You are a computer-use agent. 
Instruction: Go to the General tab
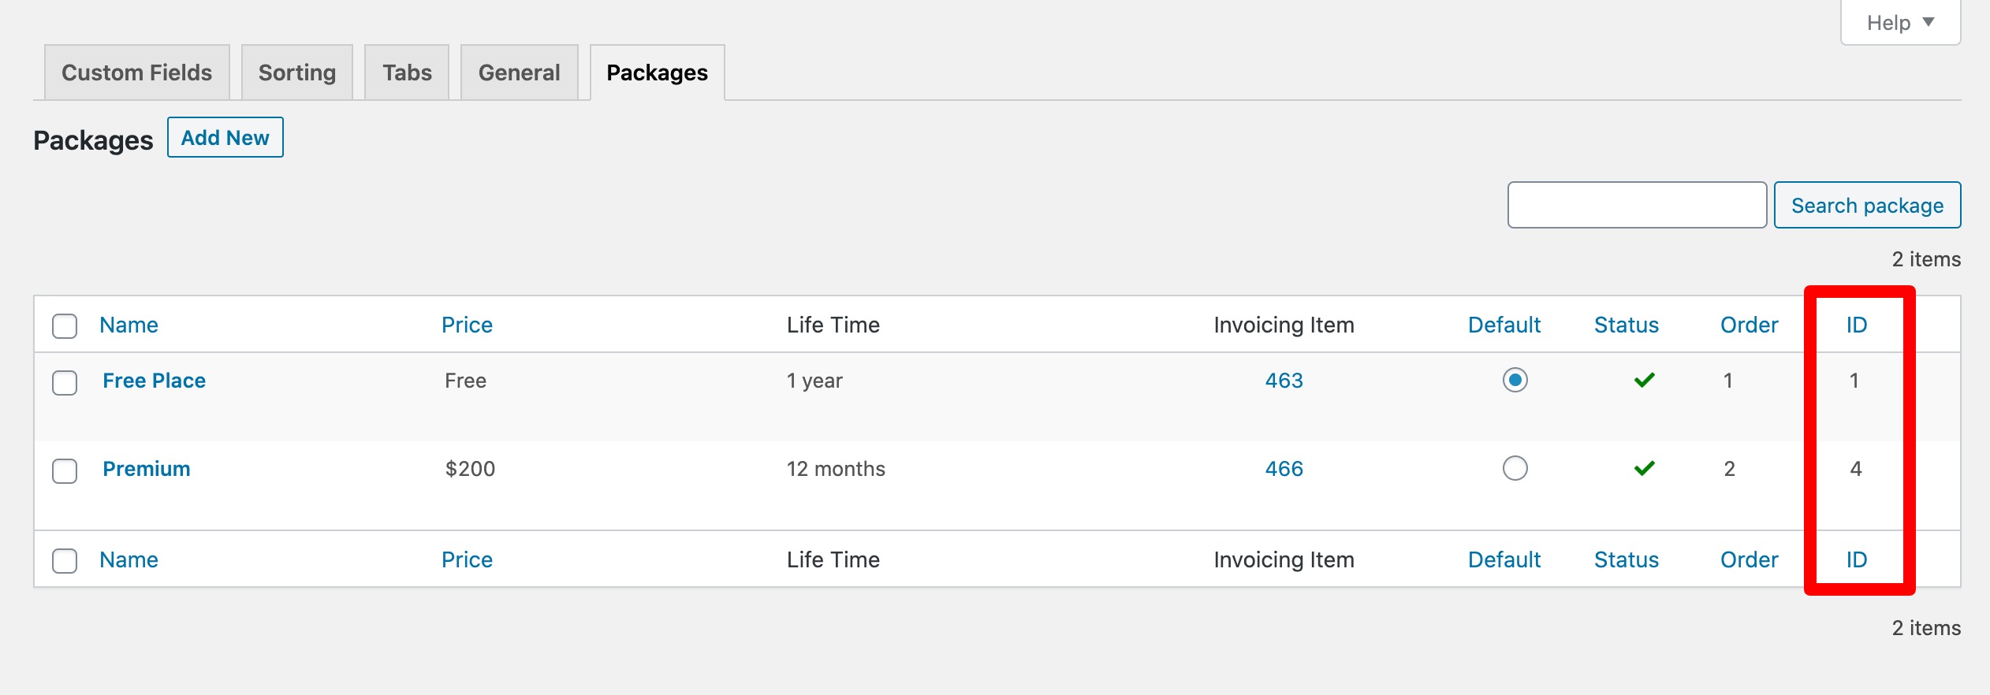tap(519, 72)
